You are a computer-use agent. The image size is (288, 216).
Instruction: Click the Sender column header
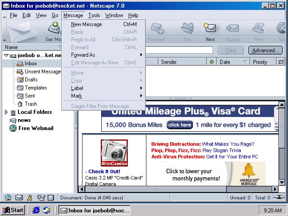[182, 62]
